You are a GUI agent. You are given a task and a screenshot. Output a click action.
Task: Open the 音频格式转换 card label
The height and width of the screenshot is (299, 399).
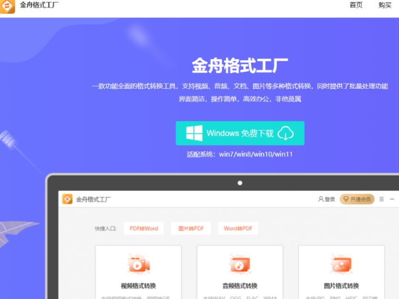tap(240, 286)
